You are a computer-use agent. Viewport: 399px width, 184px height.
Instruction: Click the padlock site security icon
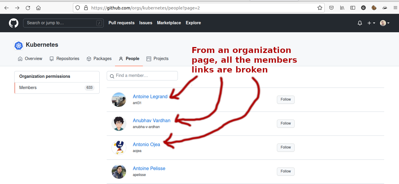(86, 8)
